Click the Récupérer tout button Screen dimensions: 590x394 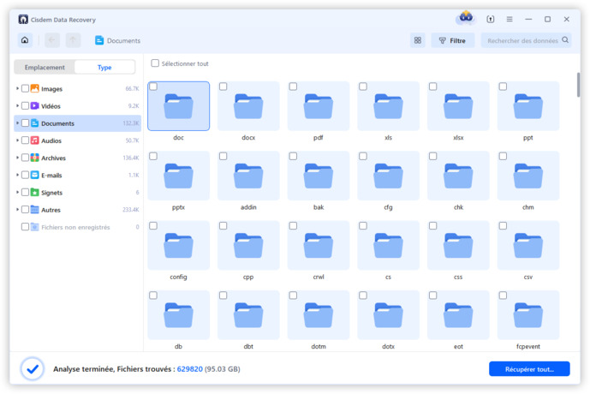click(528, 368)
